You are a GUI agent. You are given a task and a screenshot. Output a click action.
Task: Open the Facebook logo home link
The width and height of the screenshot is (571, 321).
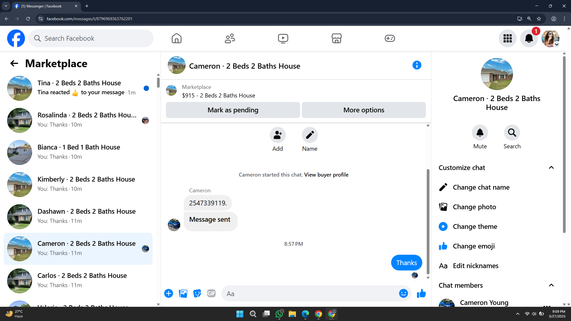click(x=16, y=38)
